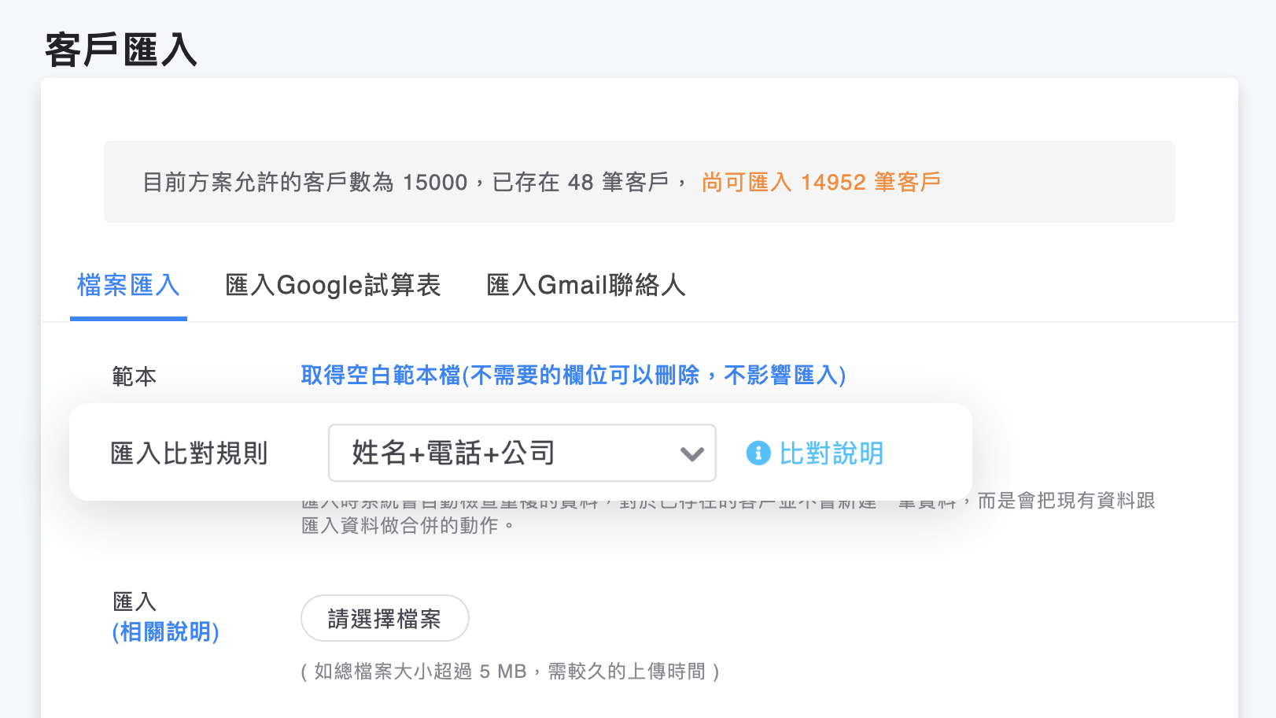Screen dimensions: 1276x718
Task: Click the dropdown chevron next to 姓名+電話+公司
Action: tap(691, 453)
